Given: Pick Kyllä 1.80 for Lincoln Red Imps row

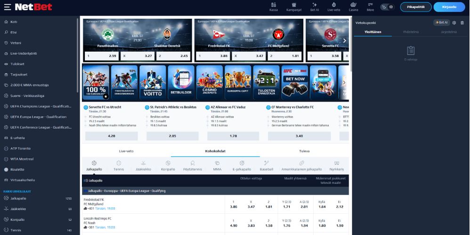Looking at the screenshot, I should [322, 223].
